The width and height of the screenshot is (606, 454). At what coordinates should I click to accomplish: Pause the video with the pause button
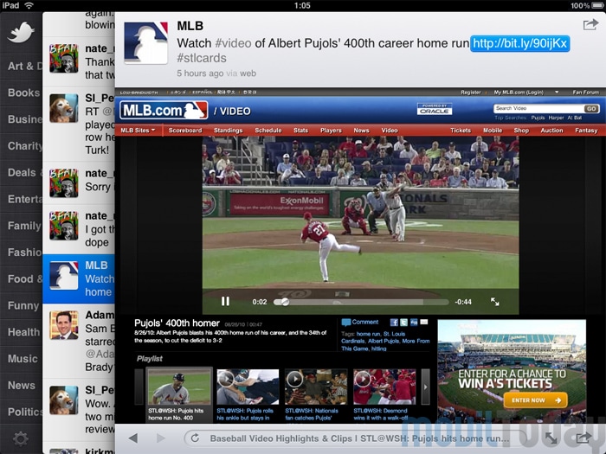point(225,302)
